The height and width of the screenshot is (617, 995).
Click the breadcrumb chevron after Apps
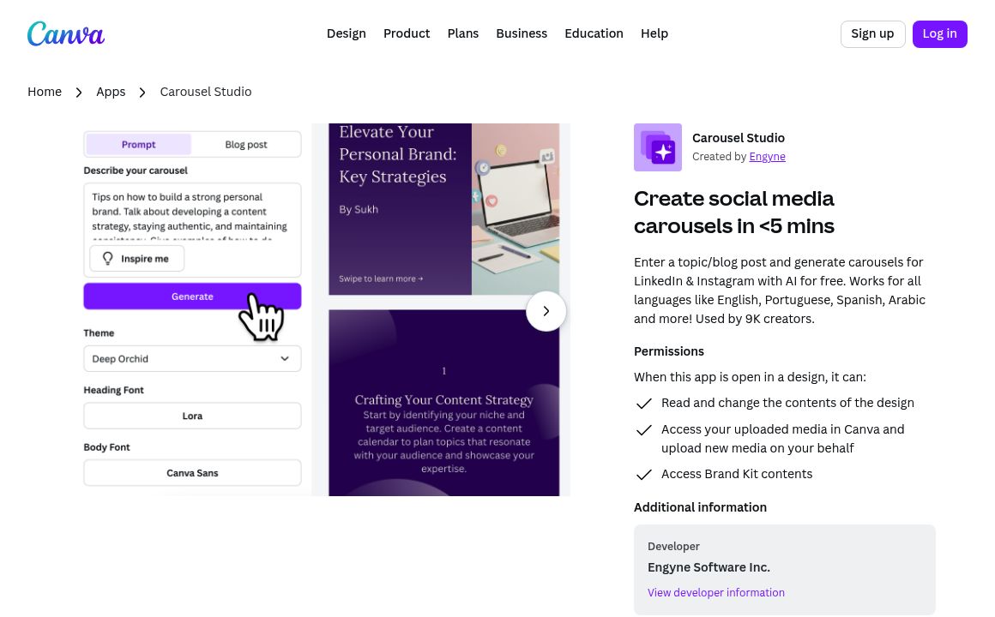(x=142, y=93)
